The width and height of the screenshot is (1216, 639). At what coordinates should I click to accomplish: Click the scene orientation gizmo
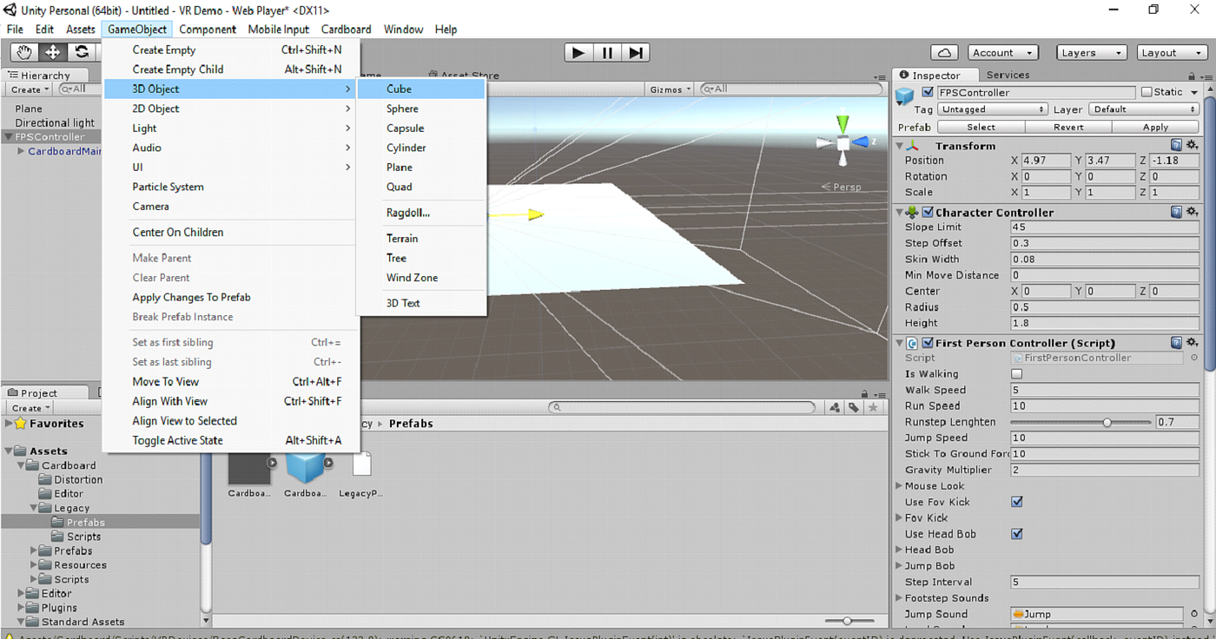coord(843,141)
